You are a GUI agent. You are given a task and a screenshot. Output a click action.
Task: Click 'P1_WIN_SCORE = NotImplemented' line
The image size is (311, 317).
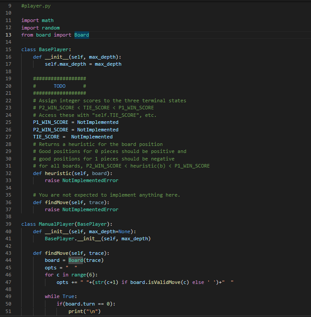tap(76, 122)
